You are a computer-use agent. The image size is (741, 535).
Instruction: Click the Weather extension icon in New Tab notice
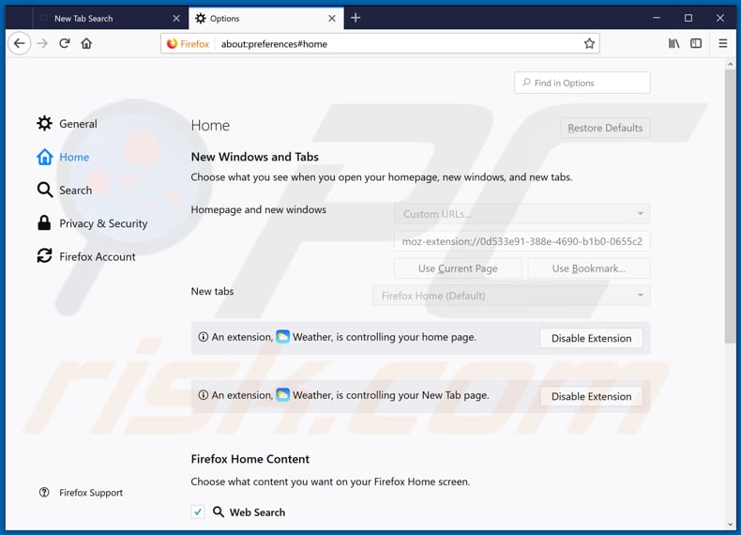pos(282,394)
